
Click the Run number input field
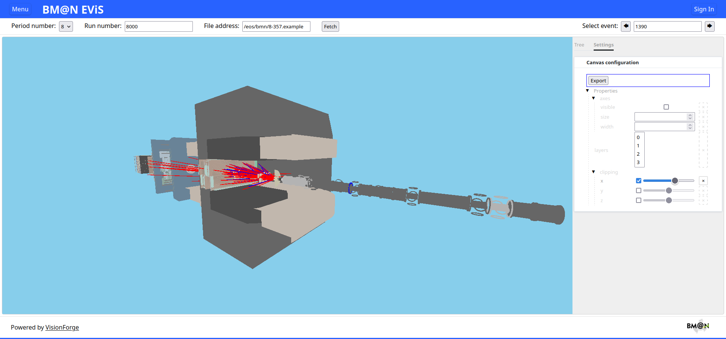(158, 26)
